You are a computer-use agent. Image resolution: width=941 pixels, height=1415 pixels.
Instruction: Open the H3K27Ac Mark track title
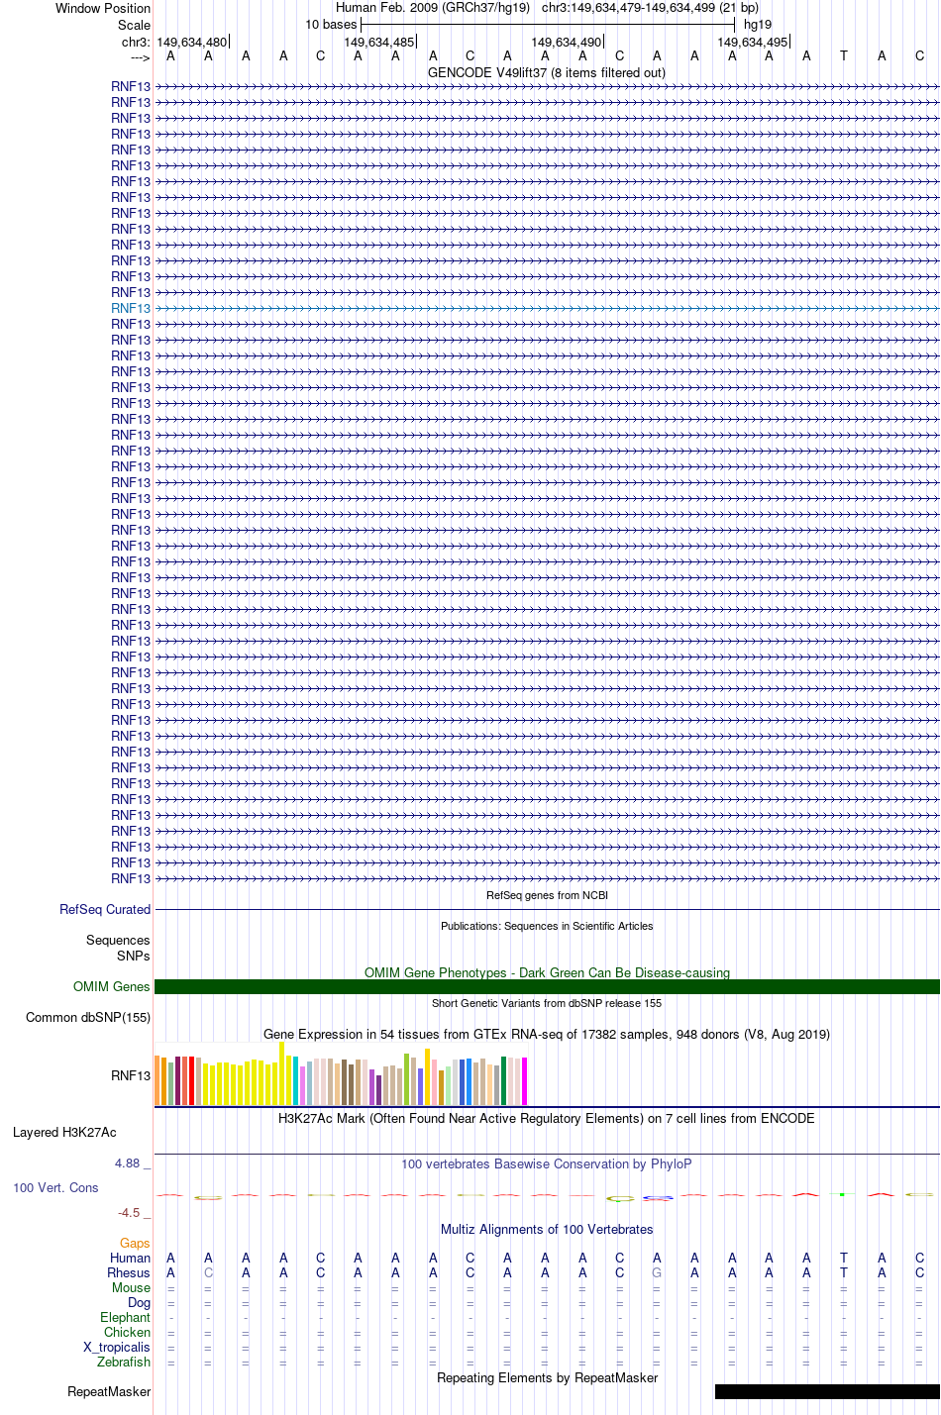pyautogui.click(x=547, y=1119)
